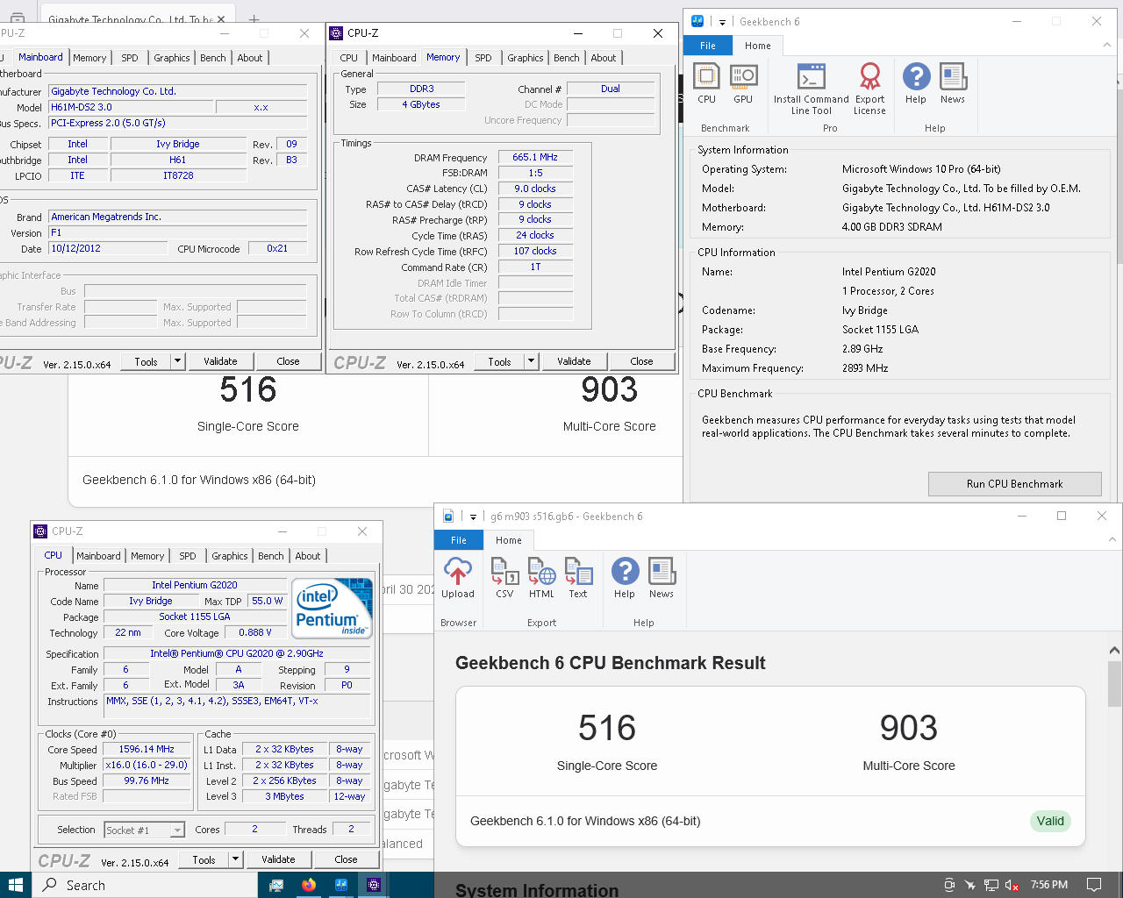Expand Tools dropdown arrow in CPU-Z Memory window
The height and width of the screenshot is (898, 1123).
coord(531,361)
